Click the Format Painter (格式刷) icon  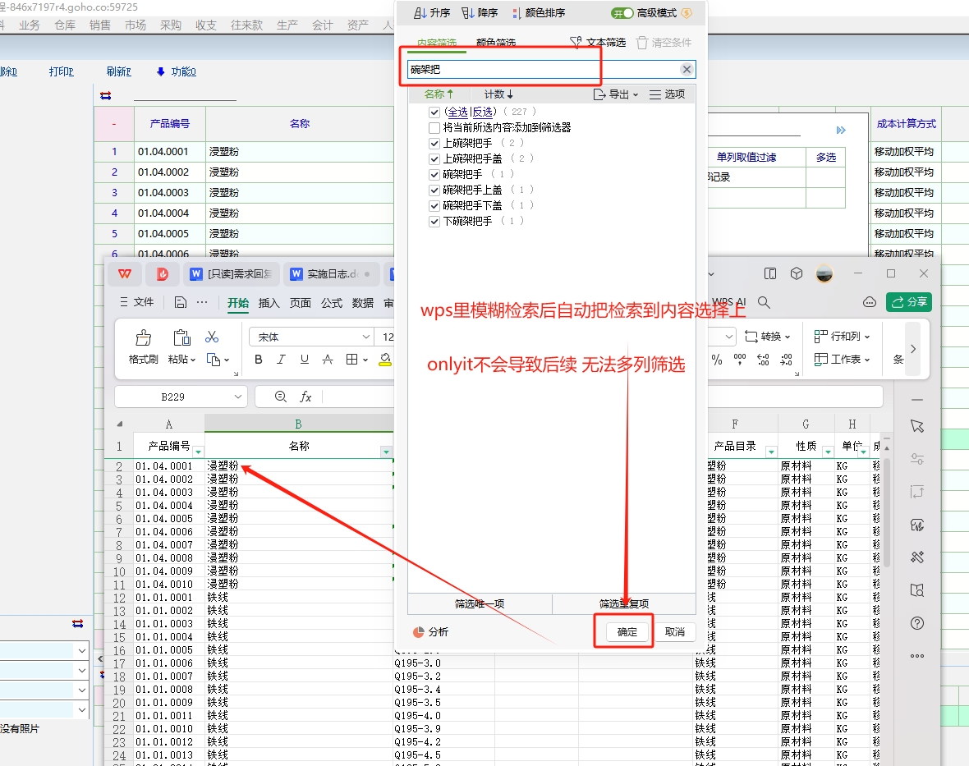pyautogui.click(x=143, y=338)
